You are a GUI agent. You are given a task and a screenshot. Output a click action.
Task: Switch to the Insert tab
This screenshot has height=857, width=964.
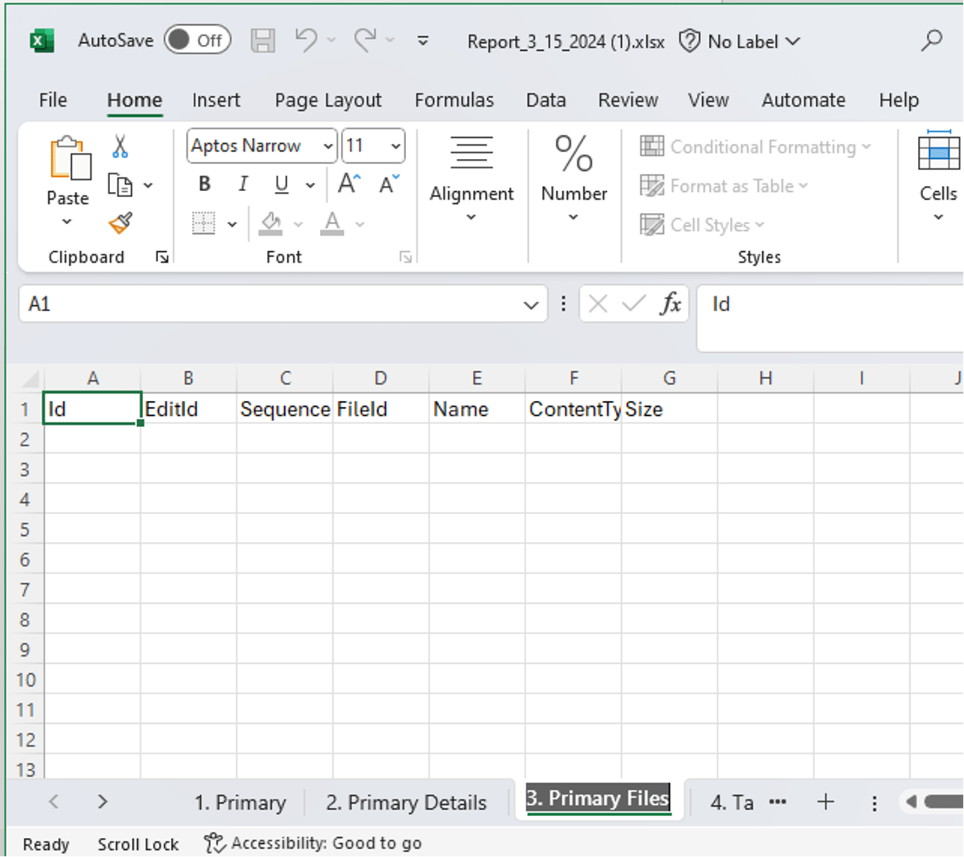pos(216,100)
